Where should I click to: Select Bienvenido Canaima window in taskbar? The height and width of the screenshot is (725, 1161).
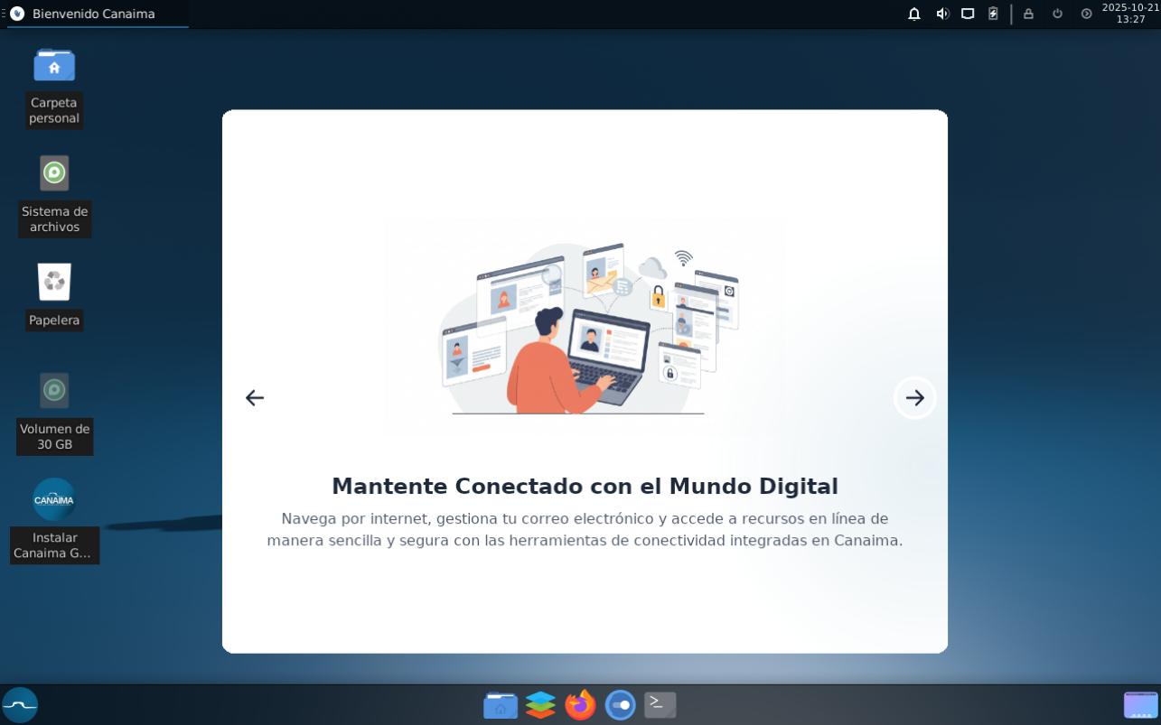[x=93, y=14]
